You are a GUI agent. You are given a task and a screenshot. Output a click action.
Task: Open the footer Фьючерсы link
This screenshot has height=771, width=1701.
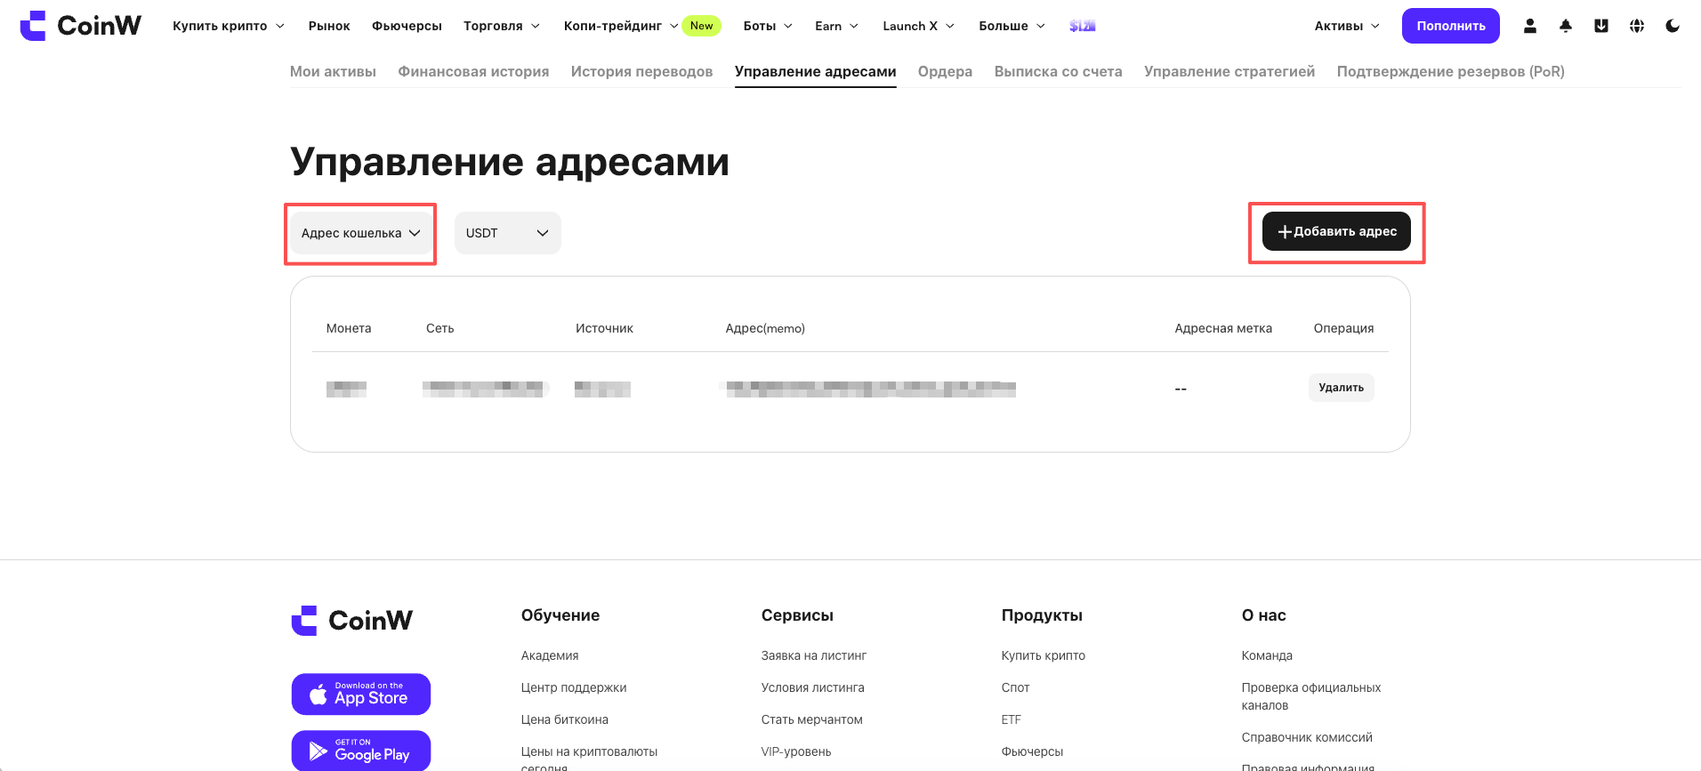[1032, 751]
